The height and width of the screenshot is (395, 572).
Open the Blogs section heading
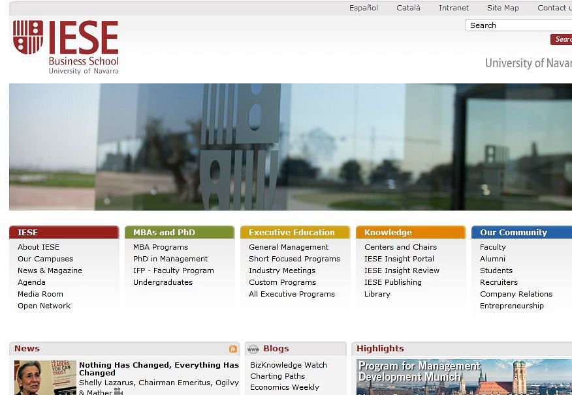(x=276, y=349)
